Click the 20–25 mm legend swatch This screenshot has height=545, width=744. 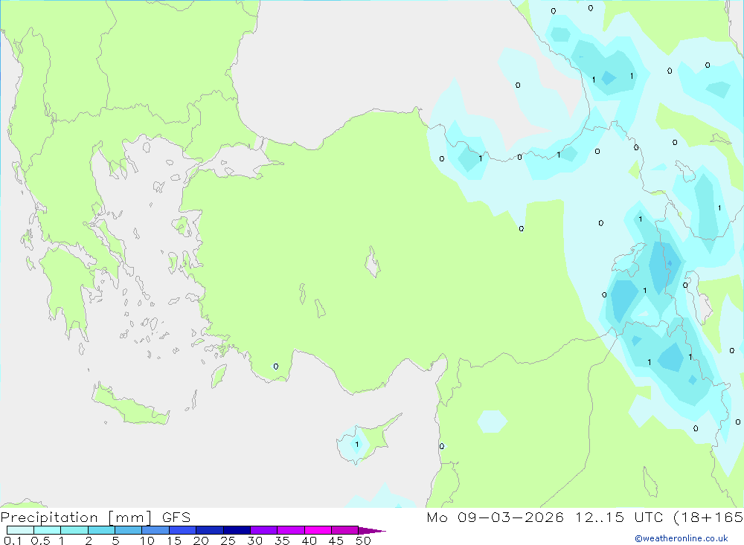[x=210, y=530]
